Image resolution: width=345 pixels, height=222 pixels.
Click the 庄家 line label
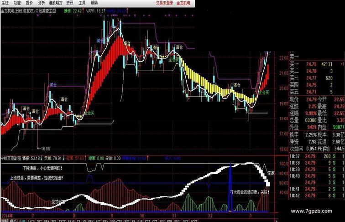271,173
